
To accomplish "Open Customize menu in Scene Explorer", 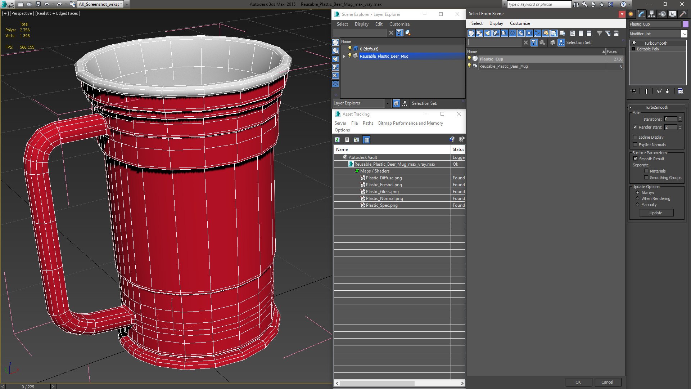I will click(x=399, y=24).
